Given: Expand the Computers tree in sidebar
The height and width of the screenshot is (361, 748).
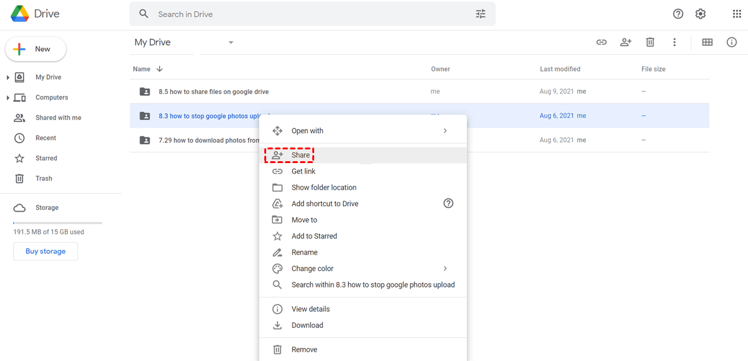Looking at the screenshot, I should (8, 98).
